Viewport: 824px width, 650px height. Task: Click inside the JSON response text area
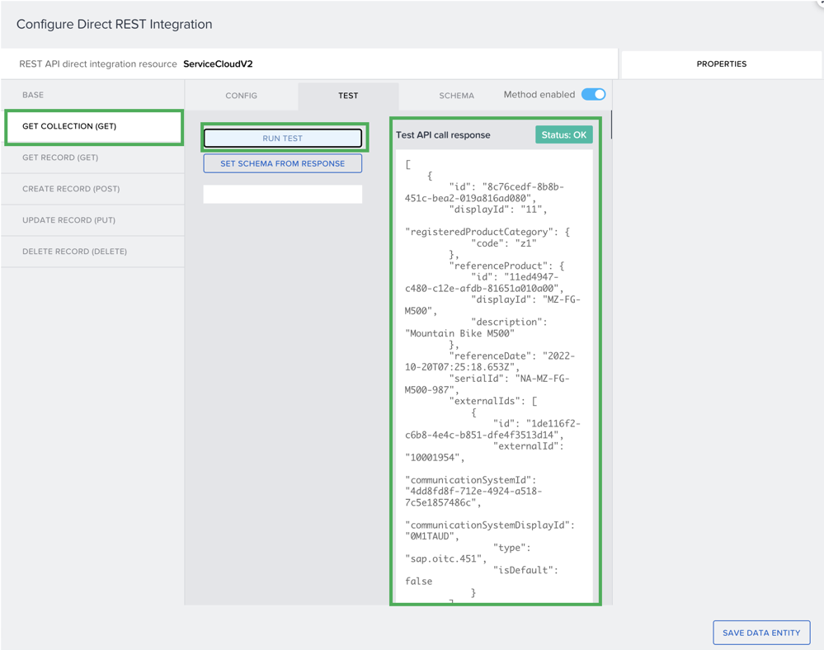pos(493,371)
